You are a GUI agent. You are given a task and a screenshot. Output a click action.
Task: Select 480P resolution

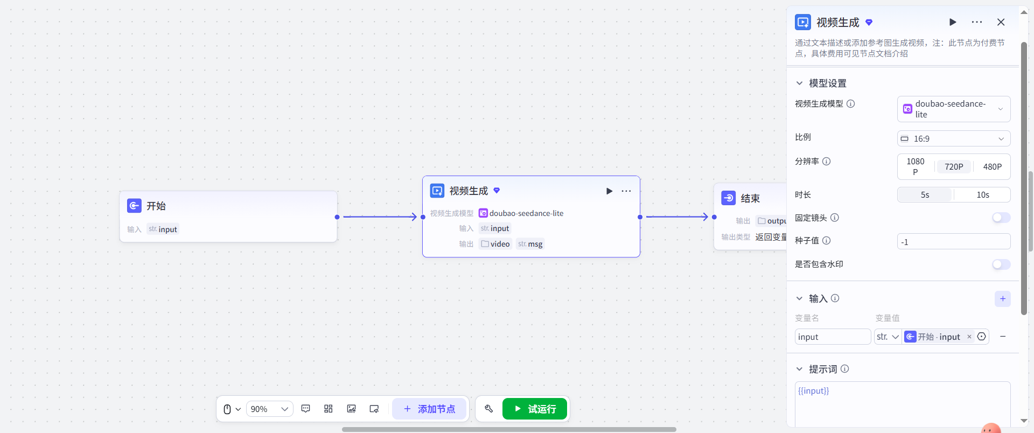click(x=993, y=166)
